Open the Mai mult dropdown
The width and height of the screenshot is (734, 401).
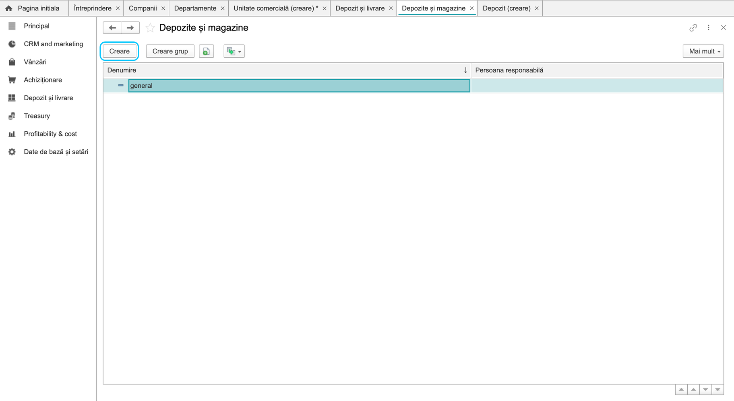pos(703,51)
